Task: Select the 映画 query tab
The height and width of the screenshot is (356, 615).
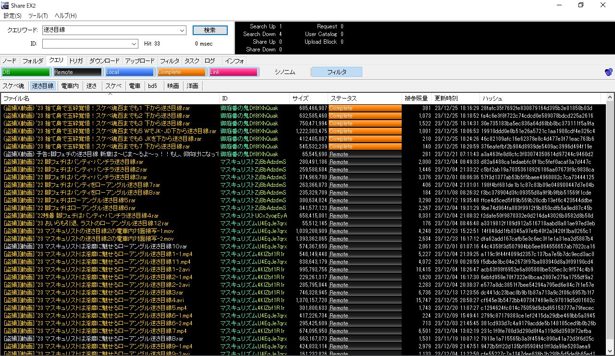Action: coord(173,86)
